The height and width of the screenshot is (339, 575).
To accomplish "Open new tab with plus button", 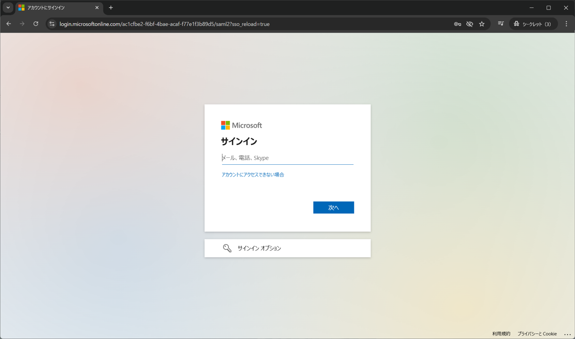I will tap(111, 8).
